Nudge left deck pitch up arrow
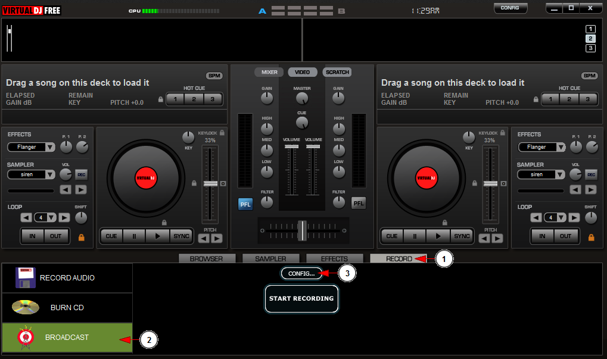Screen dimensions: 607x359 tap(217, 238)
